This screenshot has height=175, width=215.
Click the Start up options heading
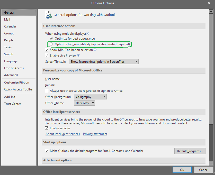point(55,142)
